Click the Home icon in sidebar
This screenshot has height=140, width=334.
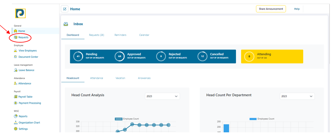[15, 31]
